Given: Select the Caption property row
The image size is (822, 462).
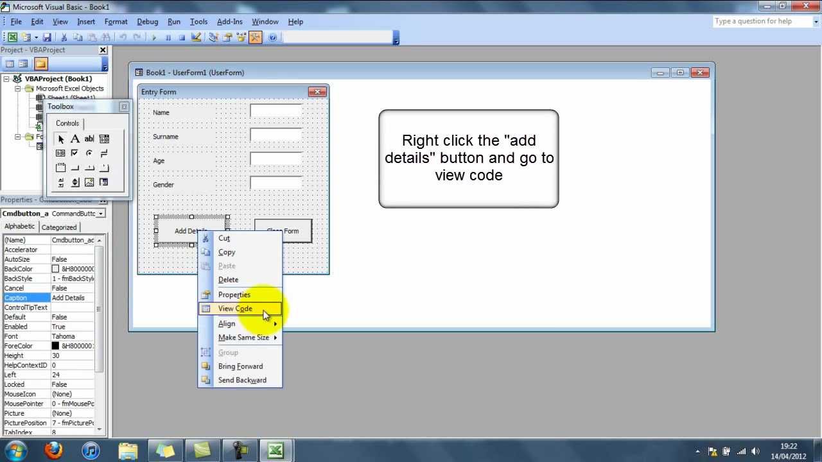Looking at the screenshot, I should click(x=49, y=298).
